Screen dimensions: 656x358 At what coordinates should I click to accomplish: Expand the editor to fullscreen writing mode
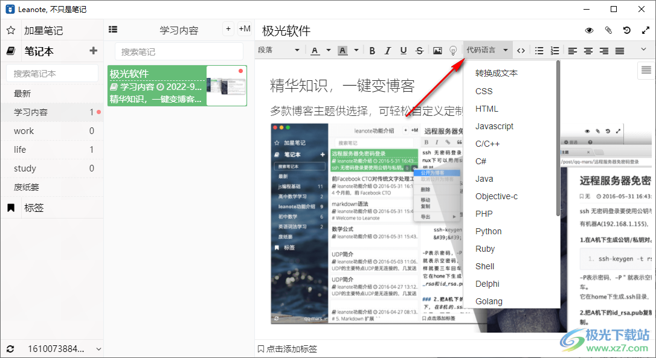click(x=645, y=30)
